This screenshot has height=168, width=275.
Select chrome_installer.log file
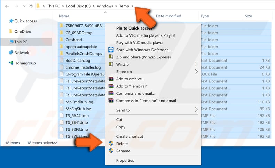pos(83,67)
